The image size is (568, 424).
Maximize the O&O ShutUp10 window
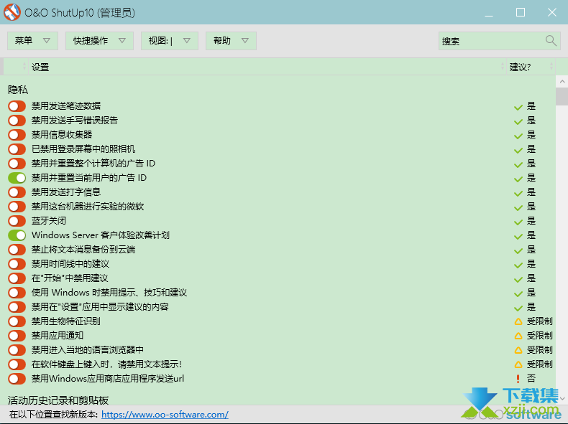(x=521, y=12)
